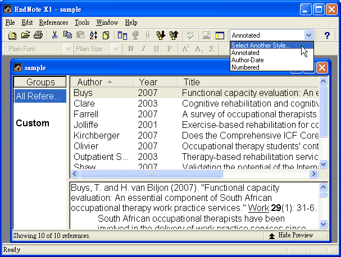Sort by the Title column header
This screenshot has width=341, height=257.
coord(248,82)
